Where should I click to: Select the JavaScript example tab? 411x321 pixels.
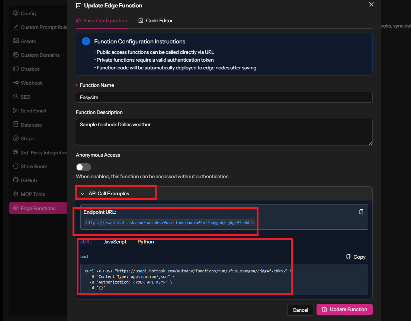(x=115, y=242)
